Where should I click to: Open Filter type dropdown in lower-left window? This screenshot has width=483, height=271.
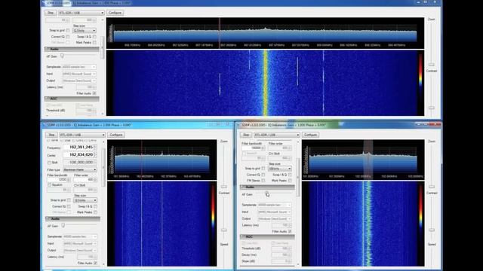(80, 169)
